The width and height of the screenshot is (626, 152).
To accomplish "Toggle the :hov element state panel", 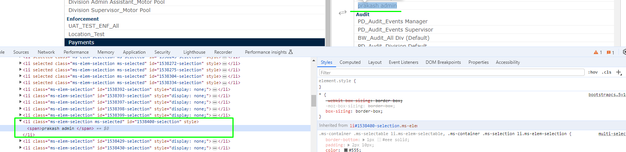I will click(x=593, y=72).
